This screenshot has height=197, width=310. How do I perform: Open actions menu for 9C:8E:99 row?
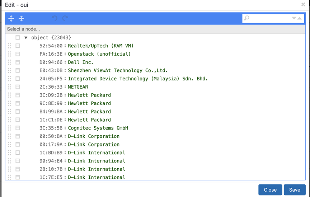tap(18, 103)
